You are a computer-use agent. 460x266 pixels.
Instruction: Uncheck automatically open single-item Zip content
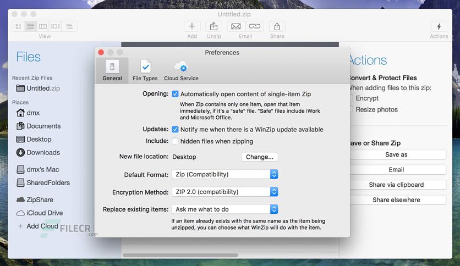click(175, 94)
